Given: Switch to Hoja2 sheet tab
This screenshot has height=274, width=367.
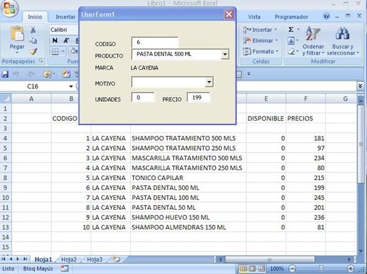Looking at the screenshot, I should 68,259.
